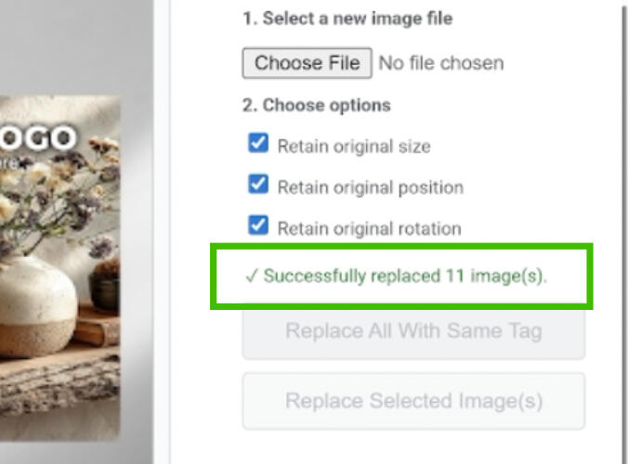This screenshot has height=464, width=628.
Task: Click the 'Successfully replaced 11 image(s)' message
Action: (405, 276)
